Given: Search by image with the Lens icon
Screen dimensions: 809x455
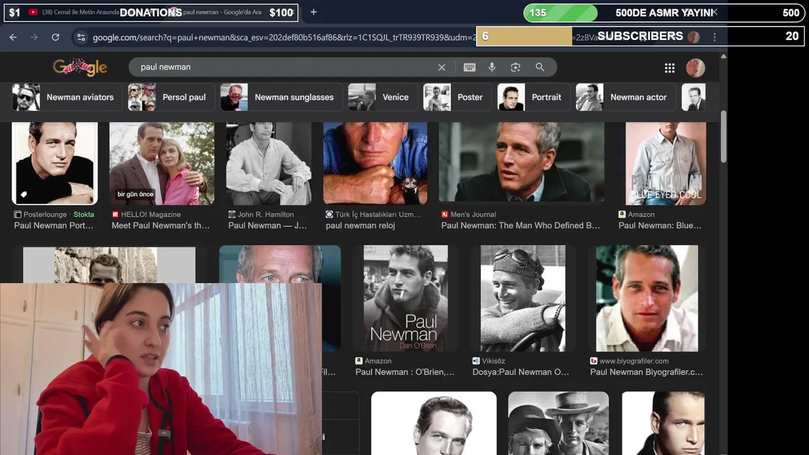Looking at the screenshot, I should (x=516, y=67).
